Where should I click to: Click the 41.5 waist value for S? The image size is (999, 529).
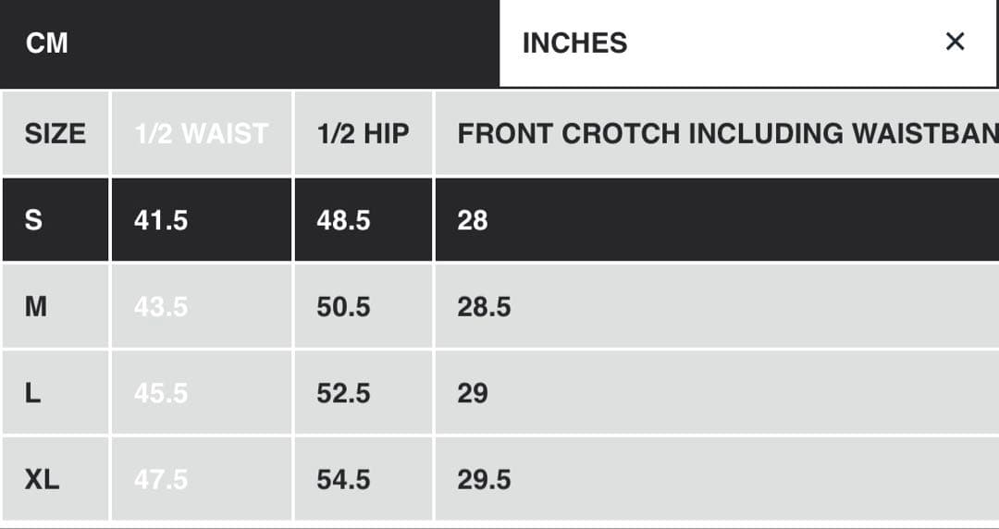[161, 220]
